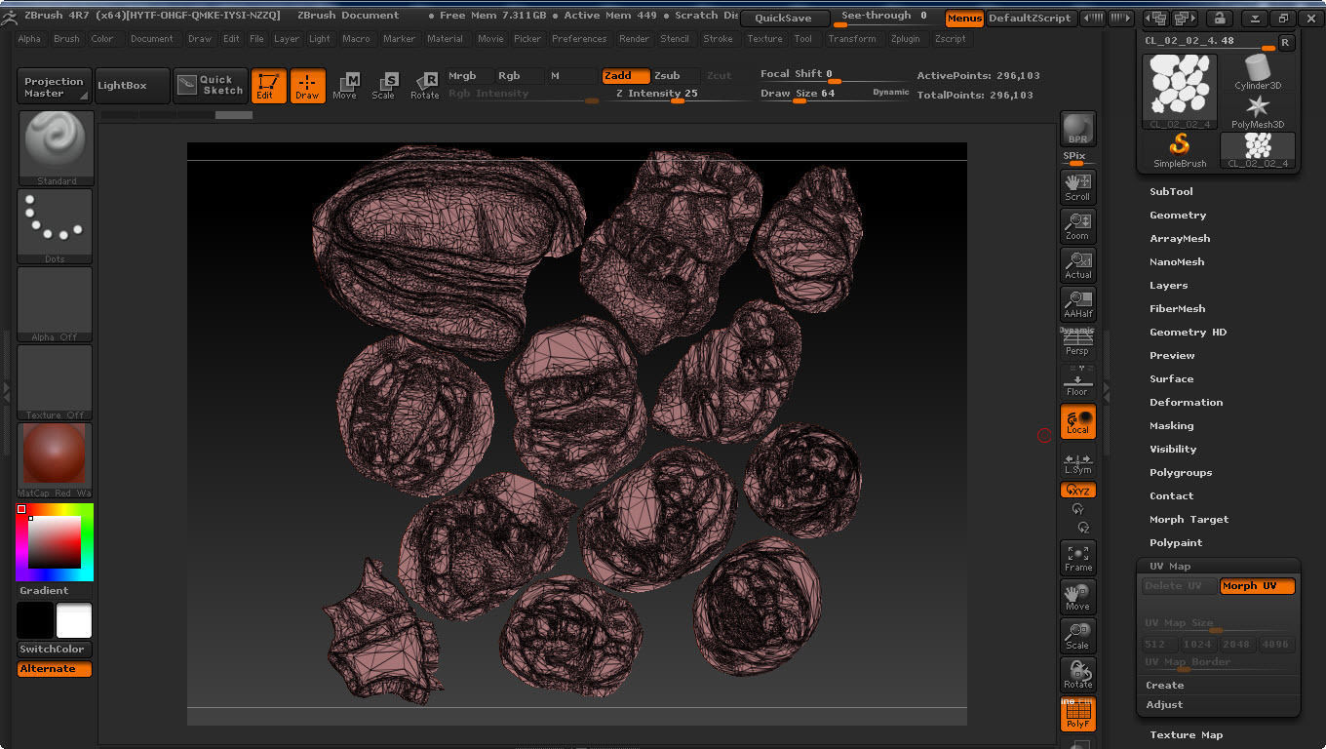1326x749 pixels.
Task: Select the white main color swatch
Action: [x=74, y=620]
